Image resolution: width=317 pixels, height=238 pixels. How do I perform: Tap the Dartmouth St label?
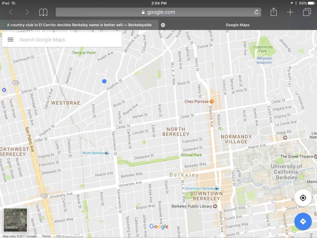(x=24, y=59)
